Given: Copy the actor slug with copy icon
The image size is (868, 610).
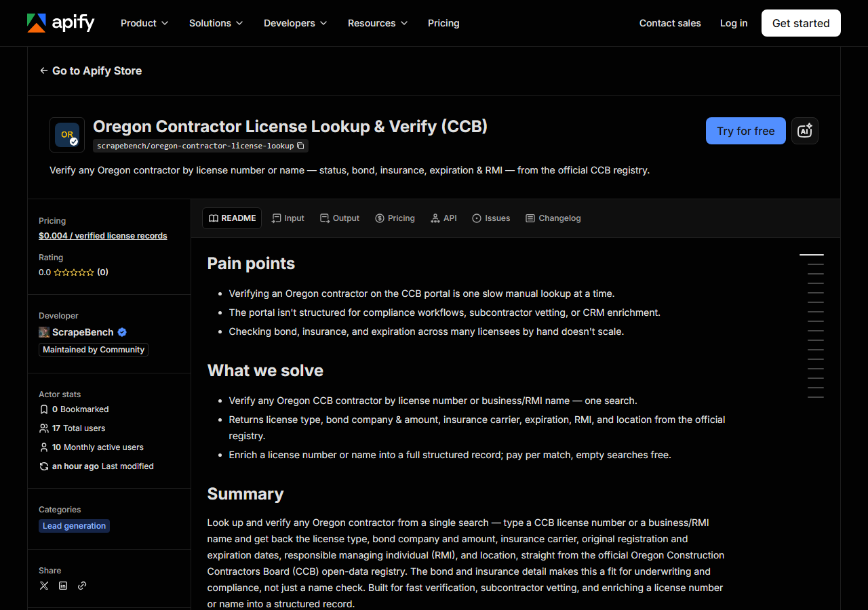Looking at the screenshot, I should (300, 146).
